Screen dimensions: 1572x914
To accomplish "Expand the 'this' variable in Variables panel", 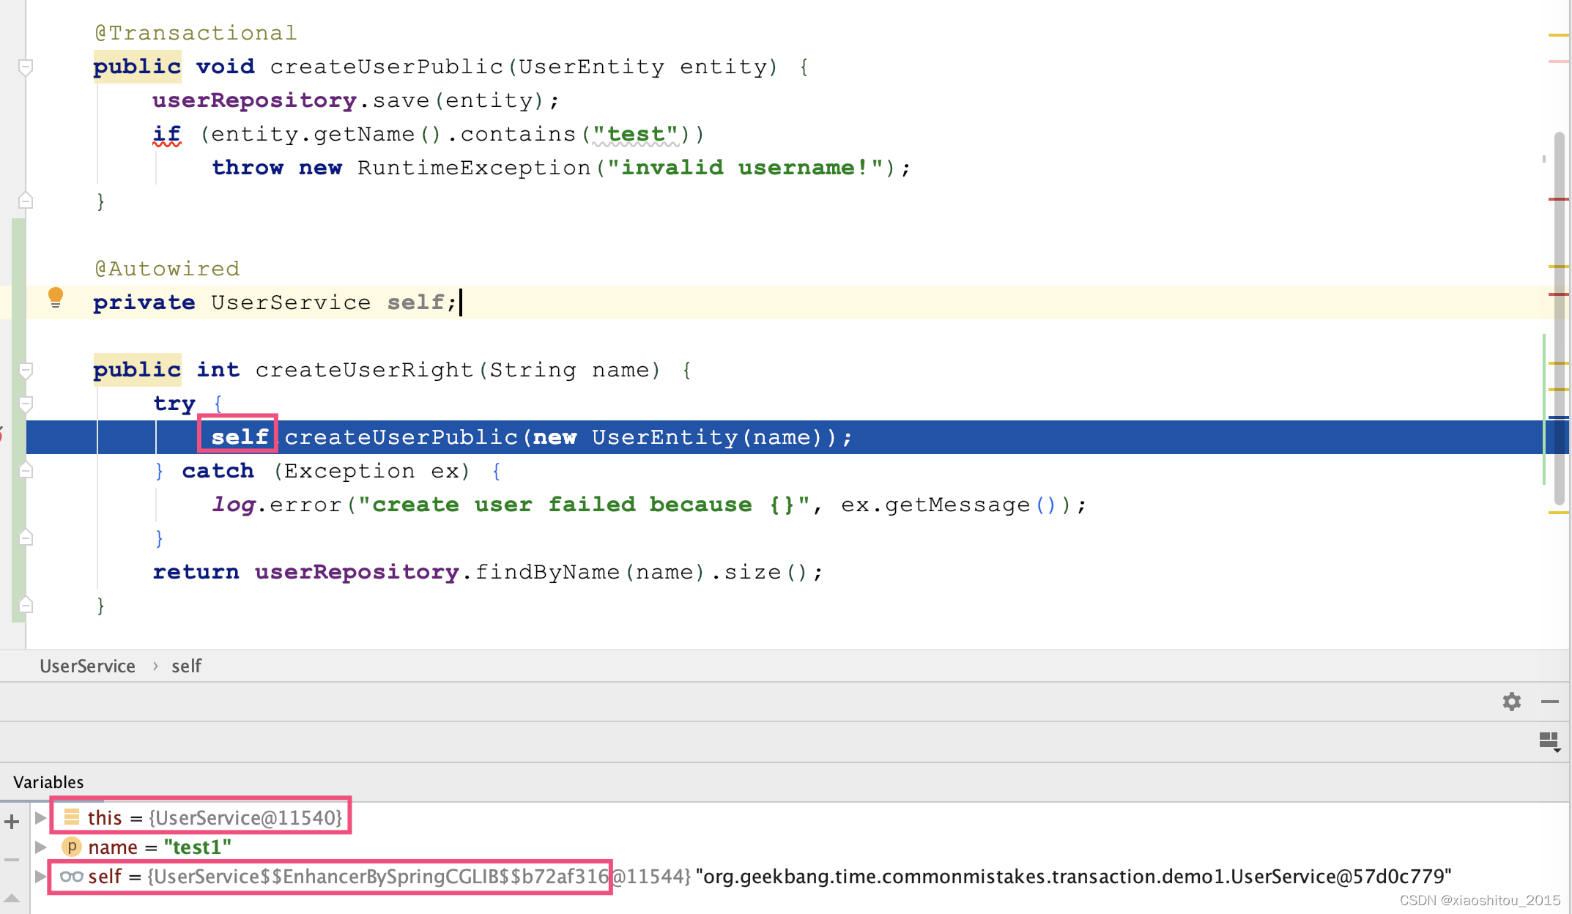I will coord(39,817).
